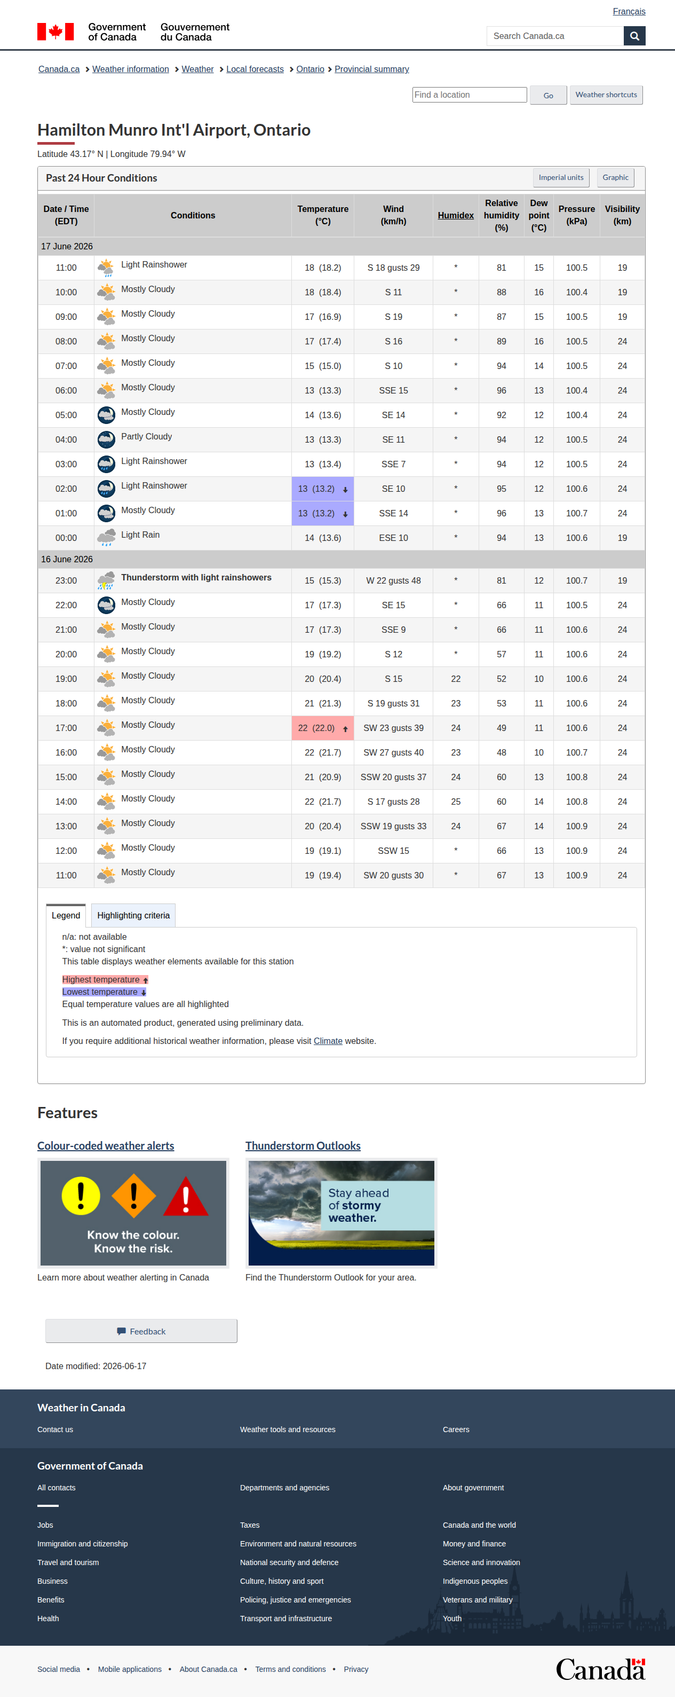Open Money and finance footer link
The image size is (675, 1697).
pos(474,1544)
